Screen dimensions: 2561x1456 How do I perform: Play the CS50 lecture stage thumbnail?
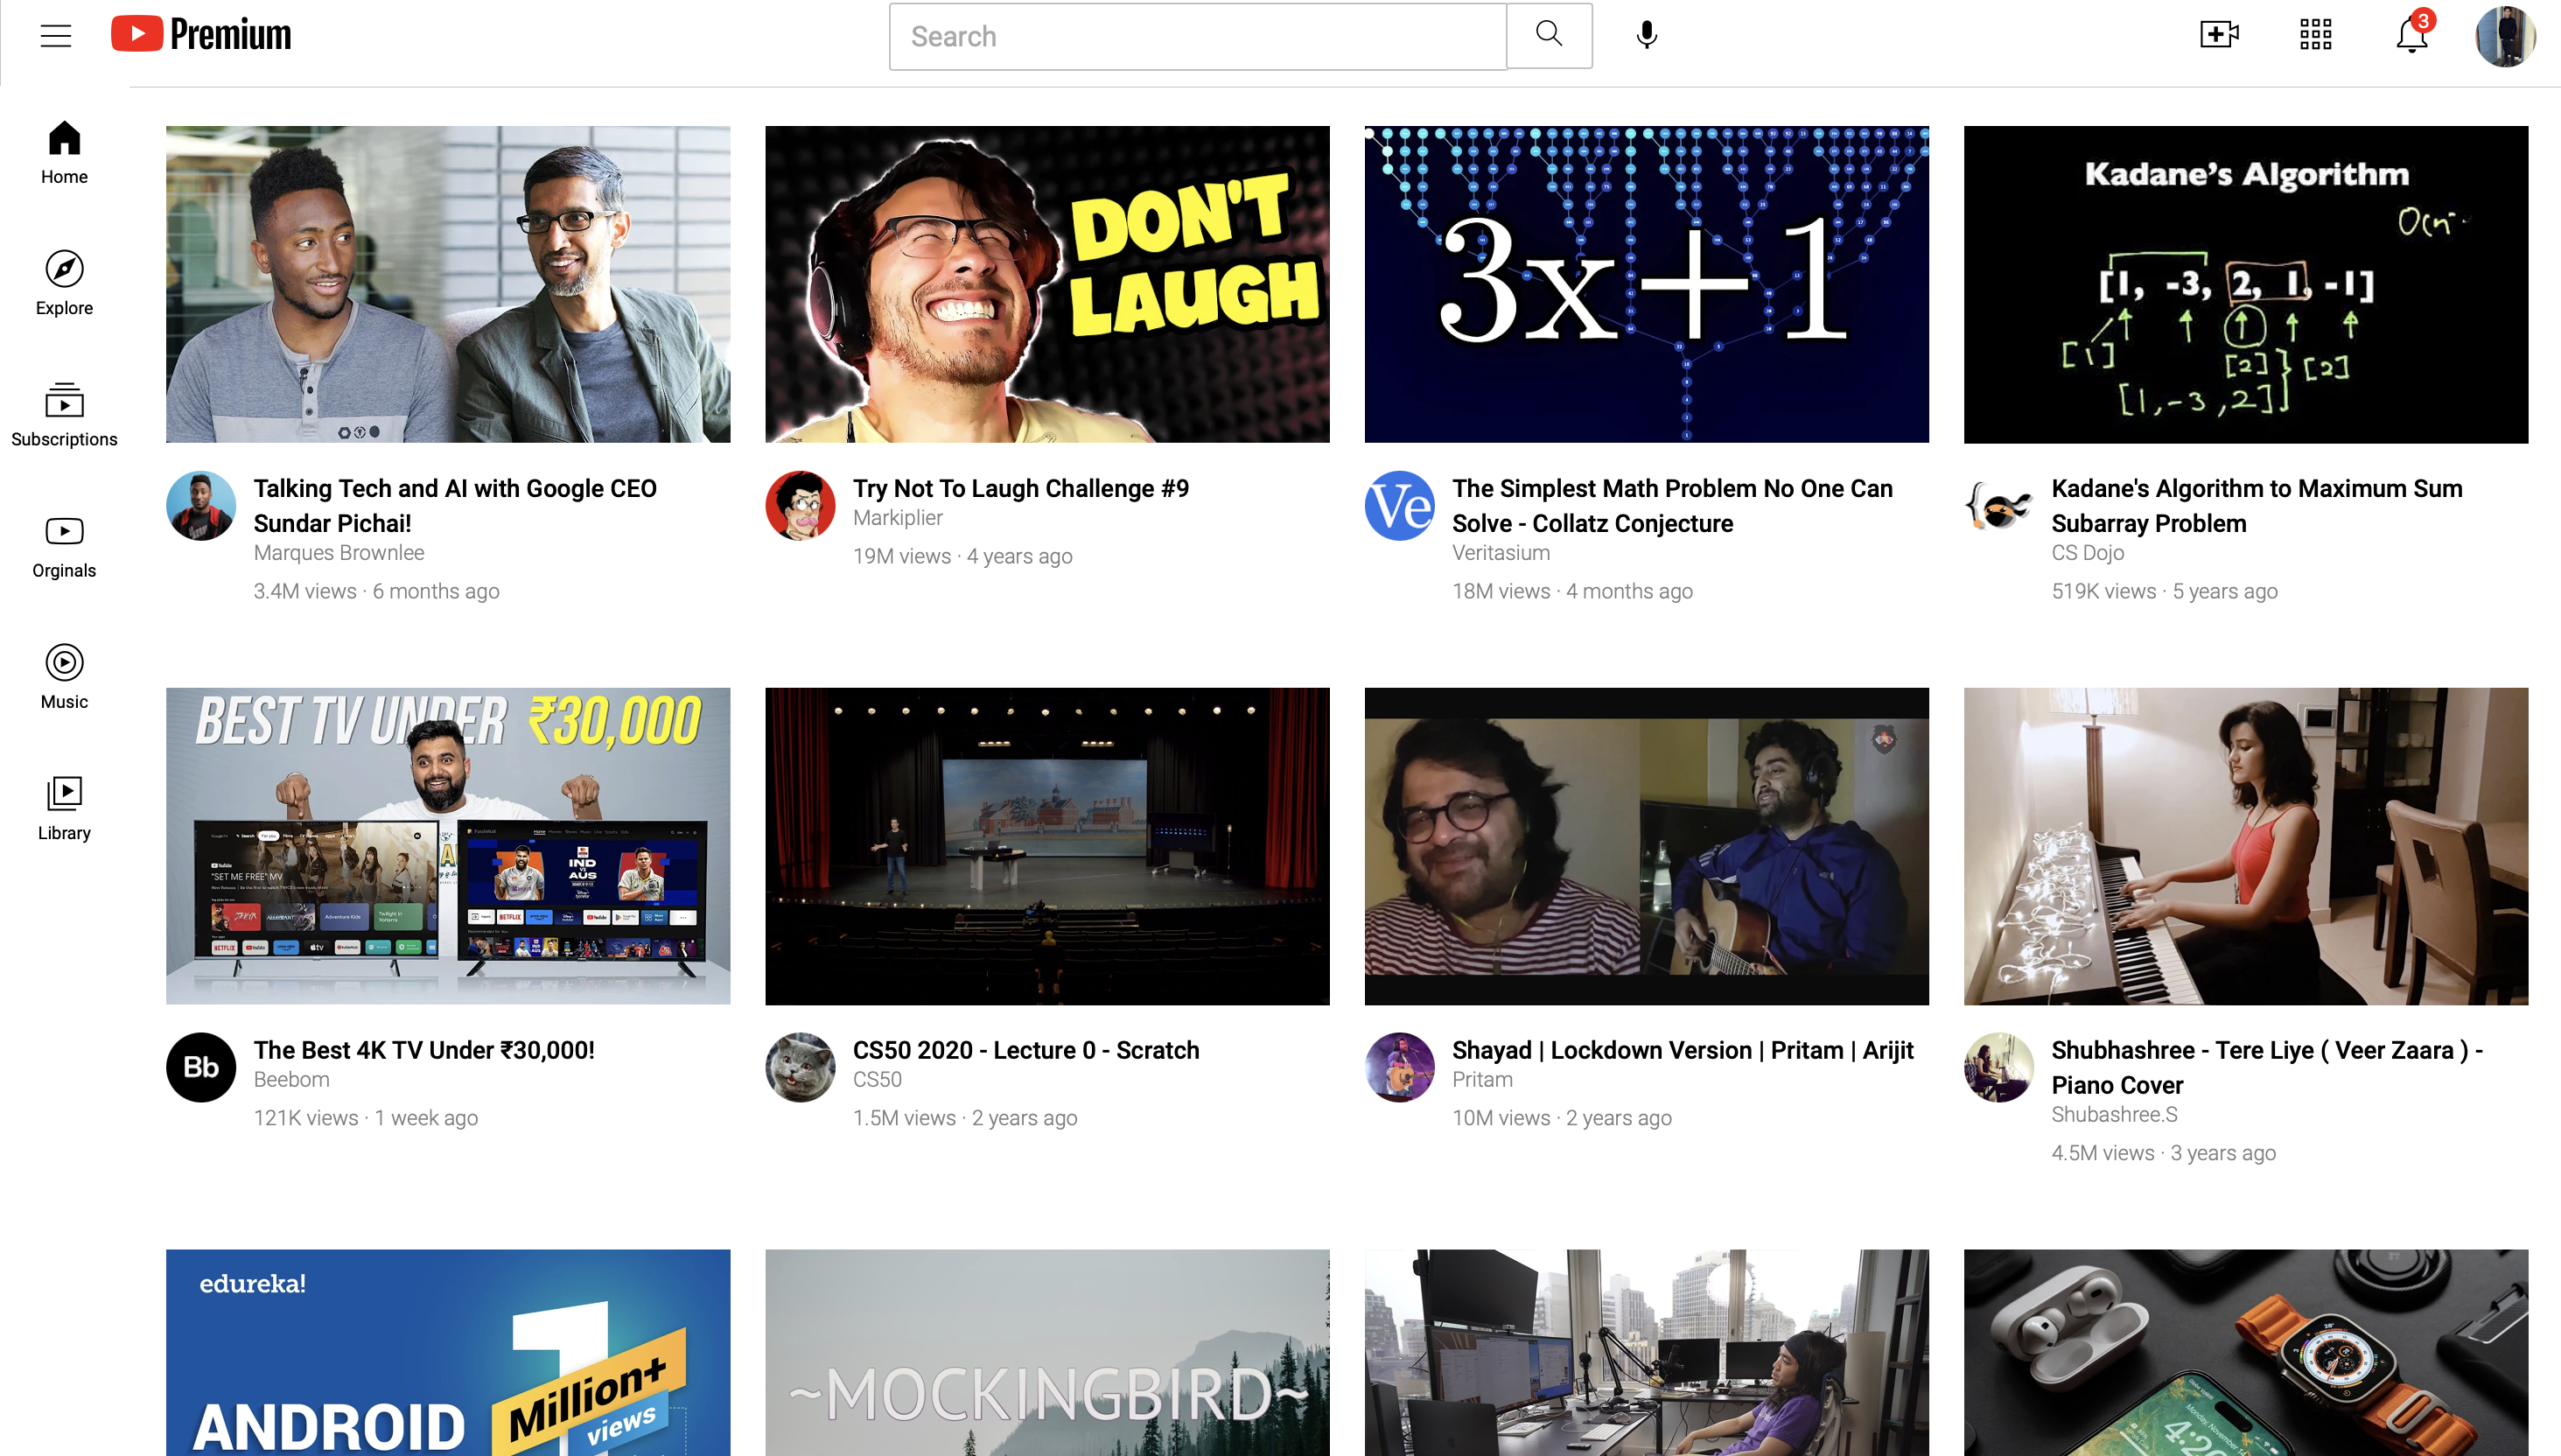1047,846
